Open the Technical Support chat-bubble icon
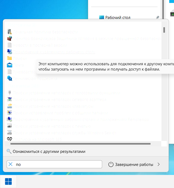 click(x=9, y=78)
